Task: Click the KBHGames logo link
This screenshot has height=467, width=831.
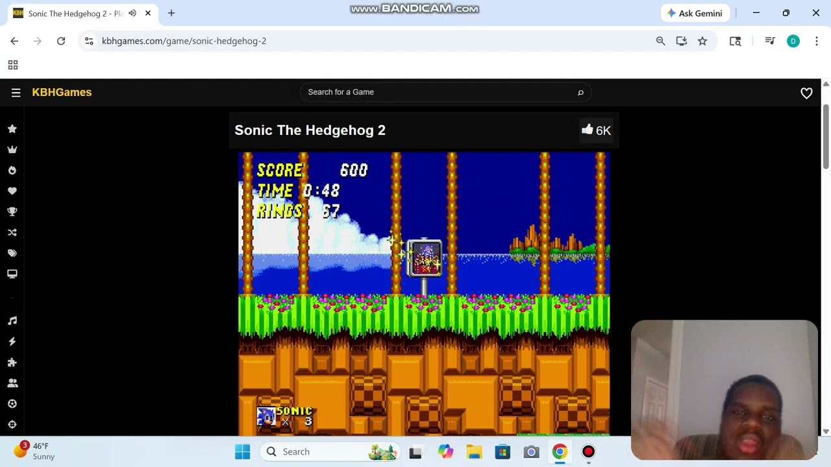Action: click(x=62, y=92)
